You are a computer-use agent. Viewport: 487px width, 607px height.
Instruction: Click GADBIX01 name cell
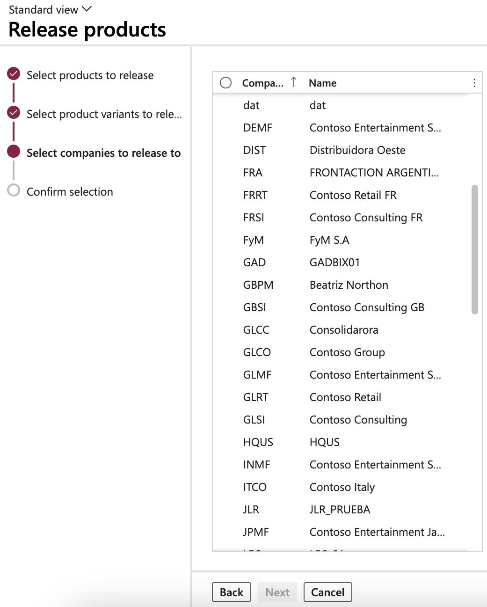click(x=334, y=263)
